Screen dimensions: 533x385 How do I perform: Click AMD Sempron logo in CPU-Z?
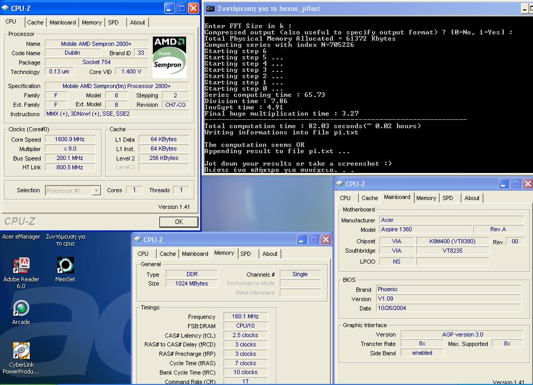[169, 57]
